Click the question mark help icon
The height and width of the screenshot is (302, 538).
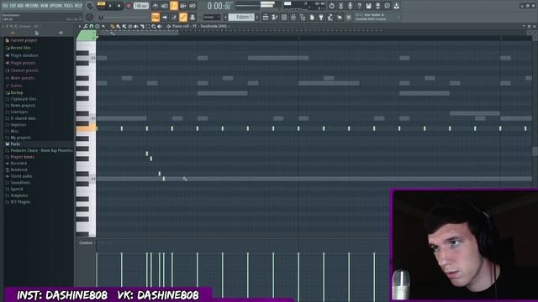point(359,6)
